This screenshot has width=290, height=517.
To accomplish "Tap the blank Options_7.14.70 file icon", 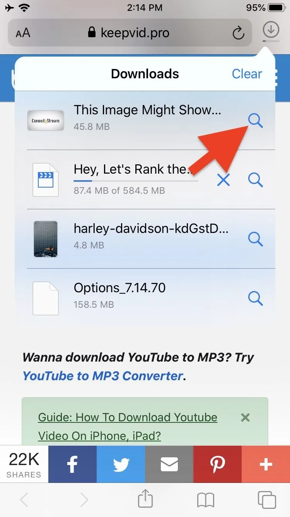I will click(x=46, y=298).
